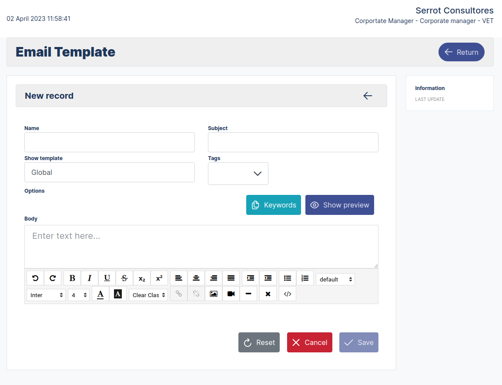Open the Tags dropdown

[238, 173]
